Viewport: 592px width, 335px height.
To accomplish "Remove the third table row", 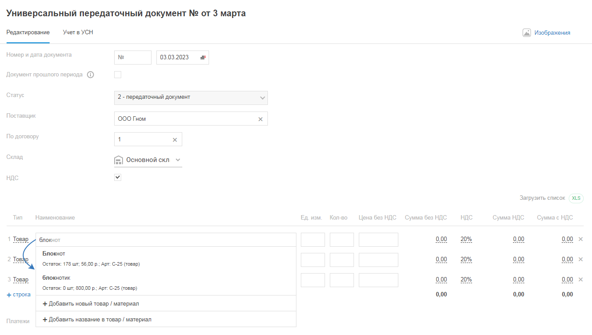I will coord(580,280).
